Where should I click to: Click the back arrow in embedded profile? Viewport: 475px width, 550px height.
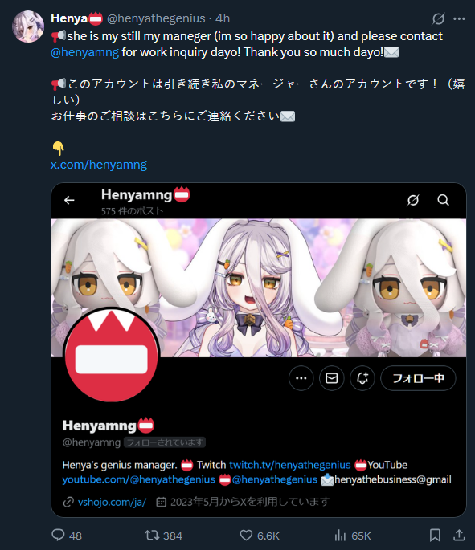point(69,200)
